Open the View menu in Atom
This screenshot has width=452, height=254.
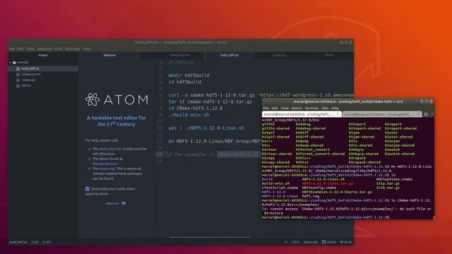[x=30, y=49]
